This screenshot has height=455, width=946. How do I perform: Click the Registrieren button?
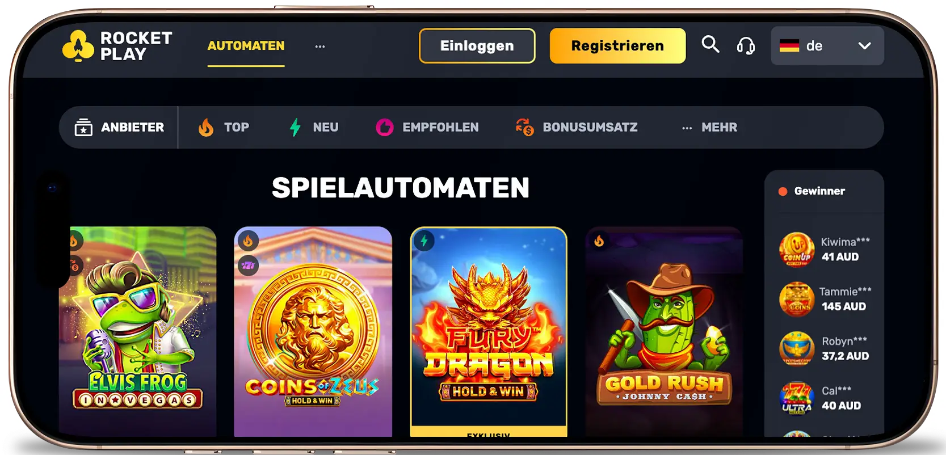click(617, 45)
